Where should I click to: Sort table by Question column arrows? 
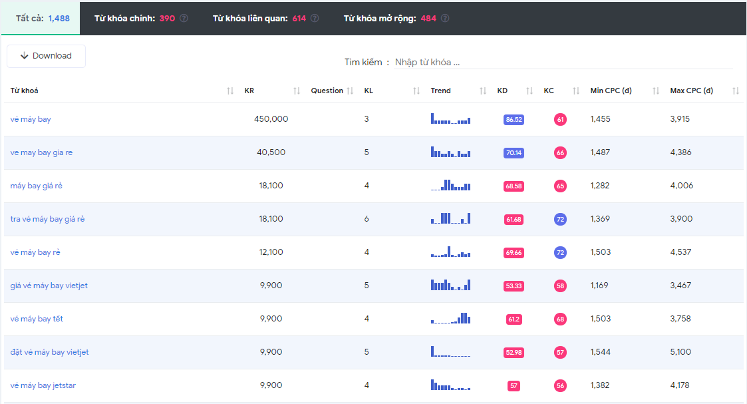(x=350, y=91)
